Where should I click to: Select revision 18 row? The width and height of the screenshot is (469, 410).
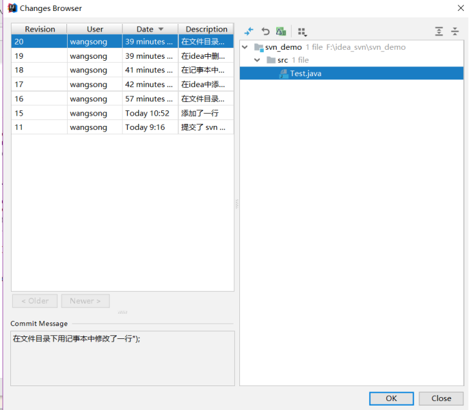click(x=123, y=70)
